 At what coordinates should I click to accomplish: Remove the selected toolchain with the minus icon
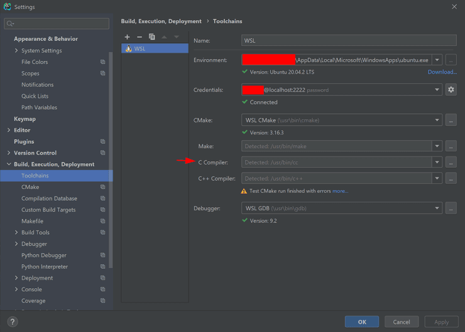pos(139,37)
